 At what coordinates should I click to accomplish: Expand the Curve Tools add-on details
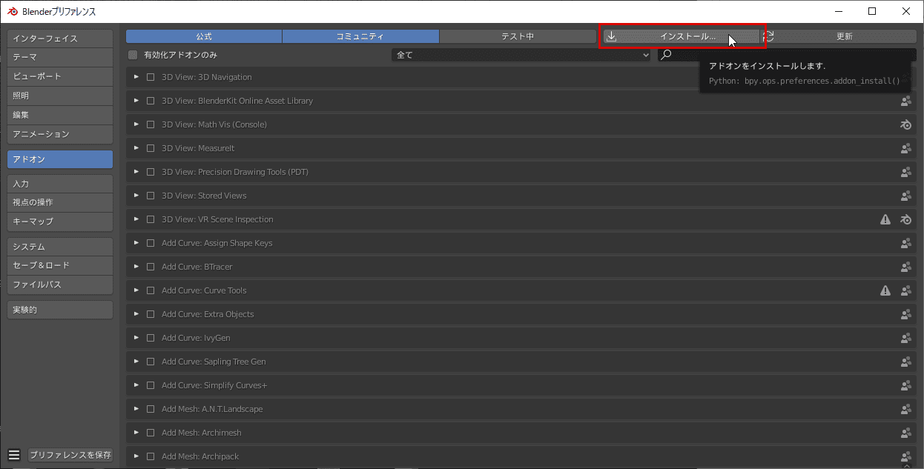pyautogui.click(x=136, y=290)
